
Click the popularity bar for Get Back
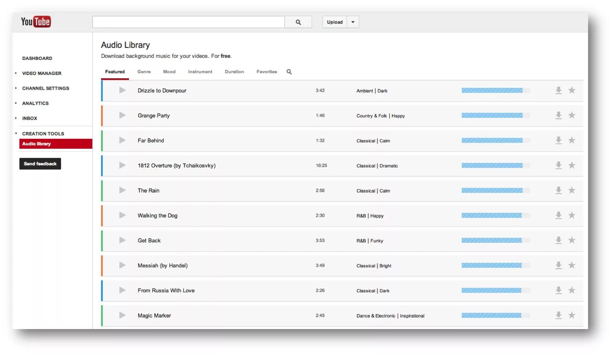[496, 240]
